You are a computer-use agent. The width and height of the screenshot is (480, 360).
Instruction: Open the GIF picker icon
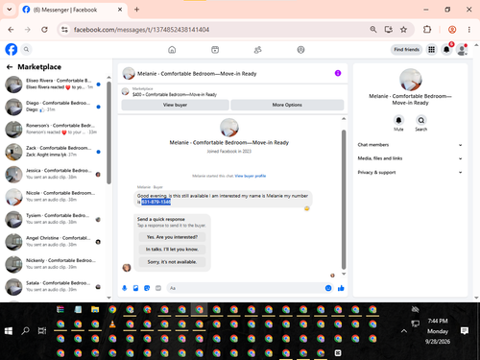158,288
